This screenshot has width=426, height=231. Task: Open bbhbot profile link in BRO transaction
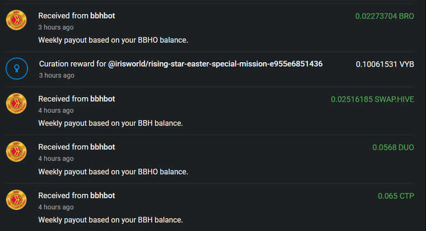103,16
